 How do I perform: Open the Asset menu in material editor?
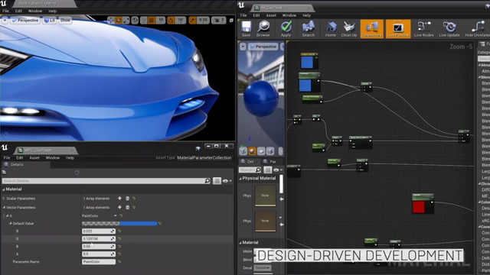271,15
